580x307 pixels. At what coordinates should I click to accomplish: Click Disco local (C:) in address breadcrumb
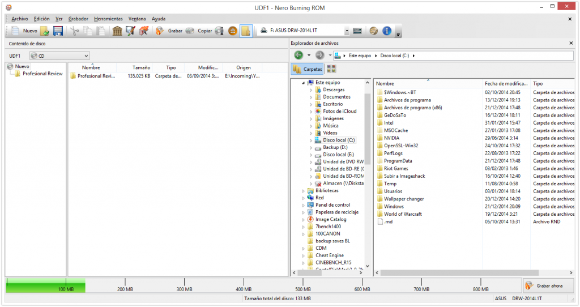(x=394, y=56)
